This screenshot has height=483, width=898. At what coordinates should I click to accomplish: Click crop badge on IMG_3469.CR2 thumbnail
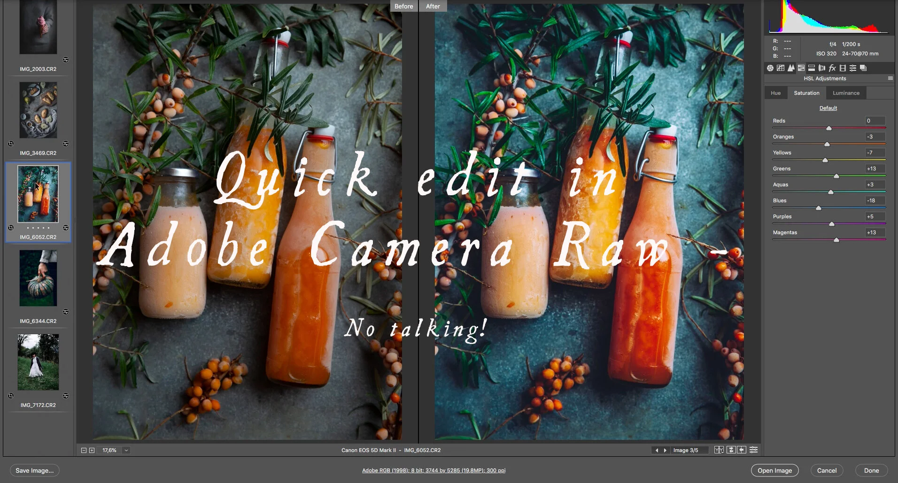click(11, 144)
